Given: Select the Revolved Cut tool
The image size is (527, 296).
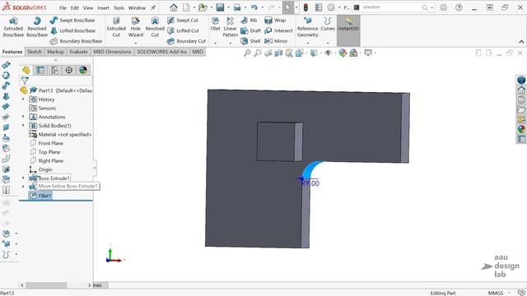Looking at the screenshot, I should click(x=155, y=27).
